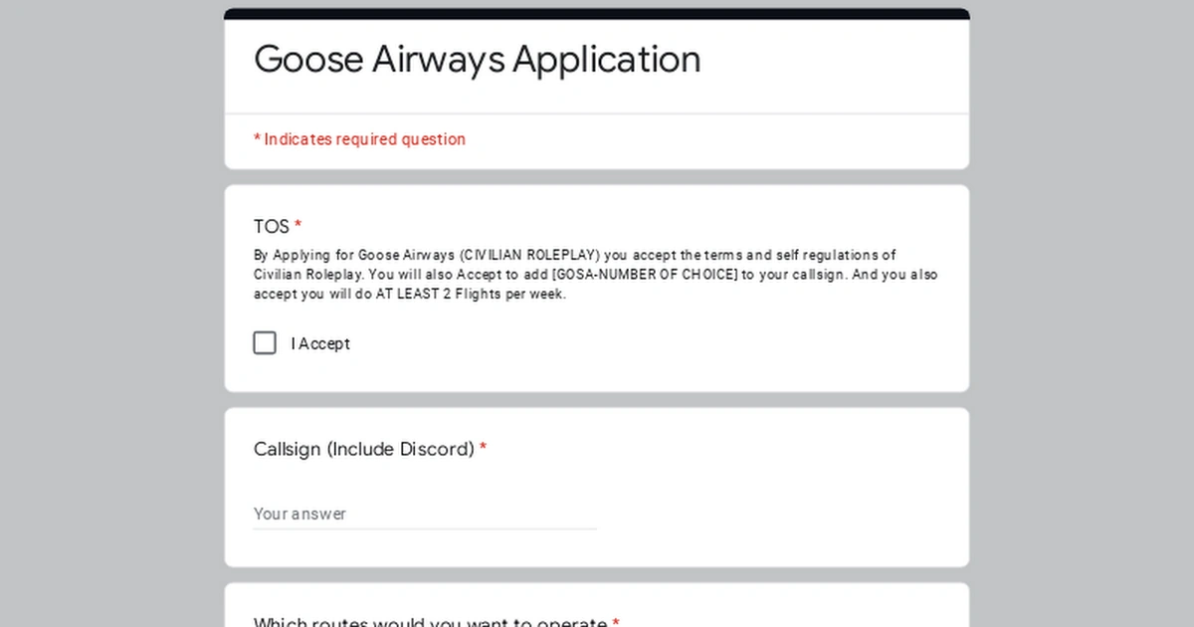The width and height of the screenshot is (1194, 627).
Task: Click the Indicates required question notice
Action: 360,139
